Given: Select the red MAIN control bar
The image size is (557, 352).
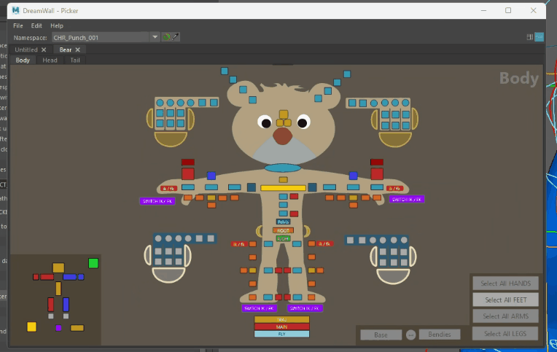Looking at the screenshot, I should (x=281, y=326).
